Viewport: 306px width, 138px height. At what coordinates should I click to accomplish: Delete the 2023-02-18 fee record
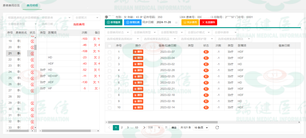[x=138, y=95]
